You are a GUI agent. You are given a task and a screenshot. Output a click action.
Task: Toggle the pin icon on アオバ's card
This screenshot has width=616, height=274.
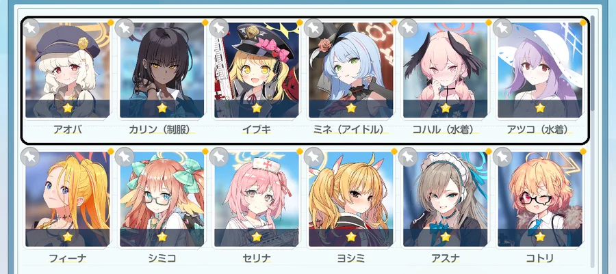coord(30,28)
